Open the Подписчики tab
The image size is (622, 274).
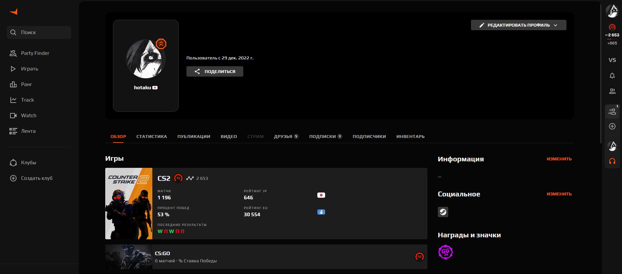[x=369, y=136]
